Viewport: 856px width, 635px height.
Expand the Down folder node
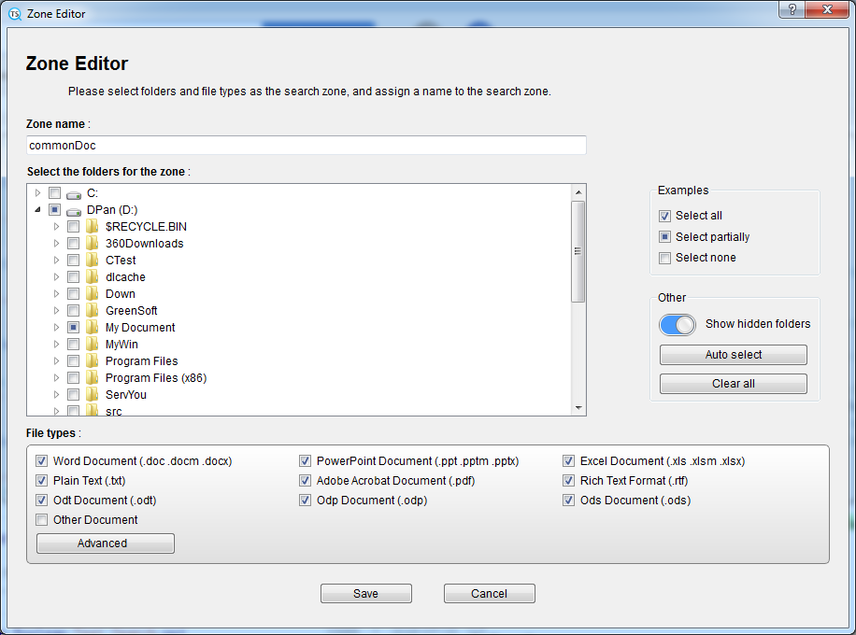pos(56,294)
